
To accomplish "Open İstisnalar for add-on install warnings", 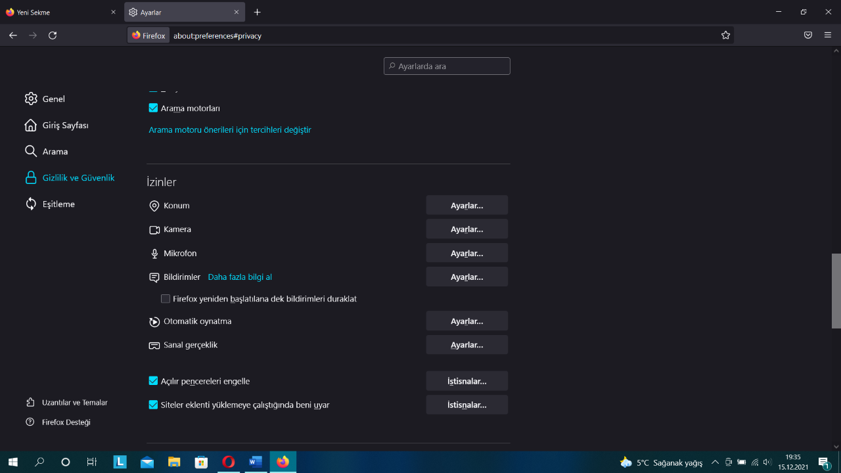I will 467,405.
